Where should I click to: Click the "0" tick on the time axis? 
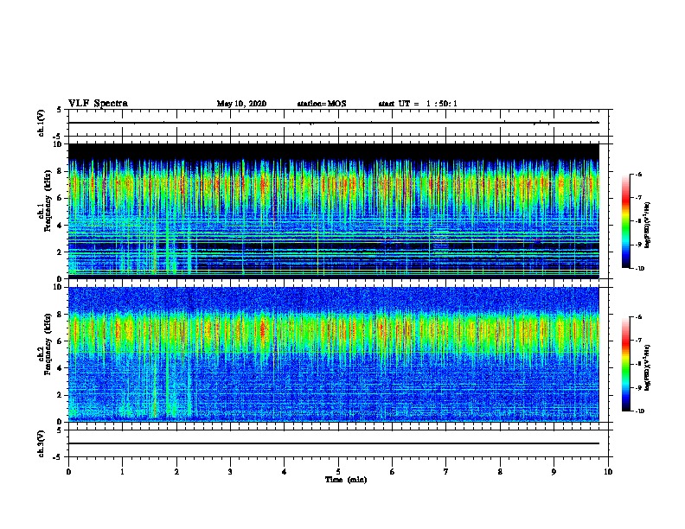(68, 471)
